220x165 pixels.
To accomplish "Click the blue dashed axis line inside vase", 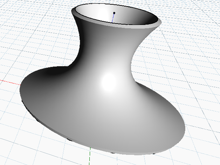I will click(x=113, y=18).
